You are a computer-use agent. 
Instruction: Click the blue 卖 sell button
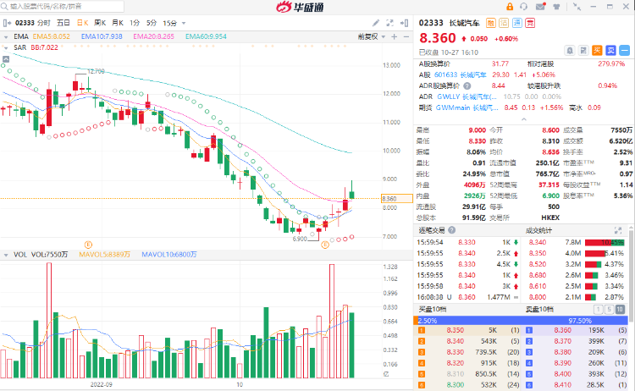pyautogui.click(x=610, y=51)
